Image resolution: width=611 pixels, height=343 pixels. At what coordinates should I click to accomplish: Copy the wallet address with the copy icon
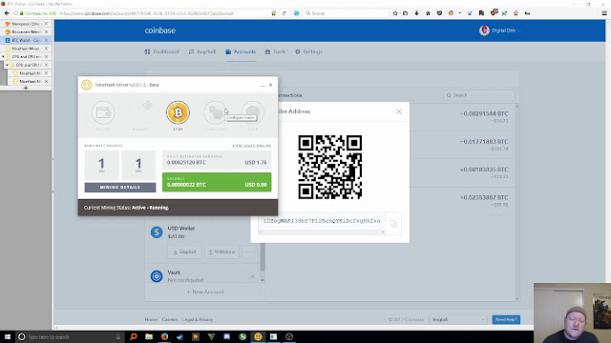pyautogui.click(x=393, y=224)
